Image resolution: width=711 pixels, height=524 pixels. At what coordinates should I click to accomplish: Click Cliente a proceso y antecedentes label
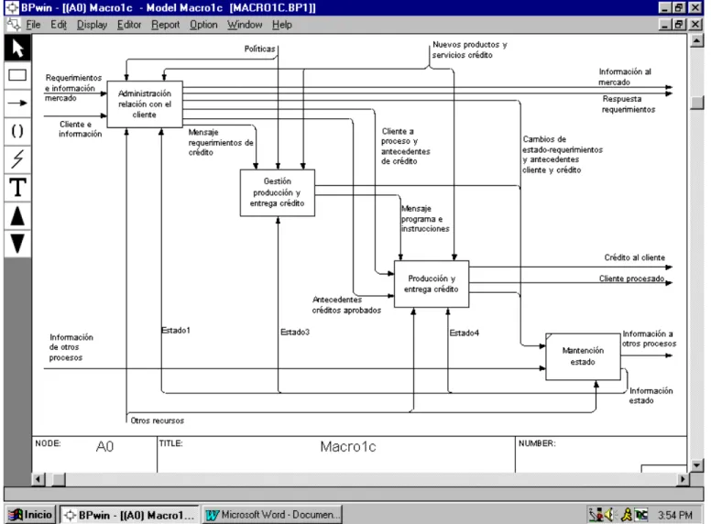(406, 147)
